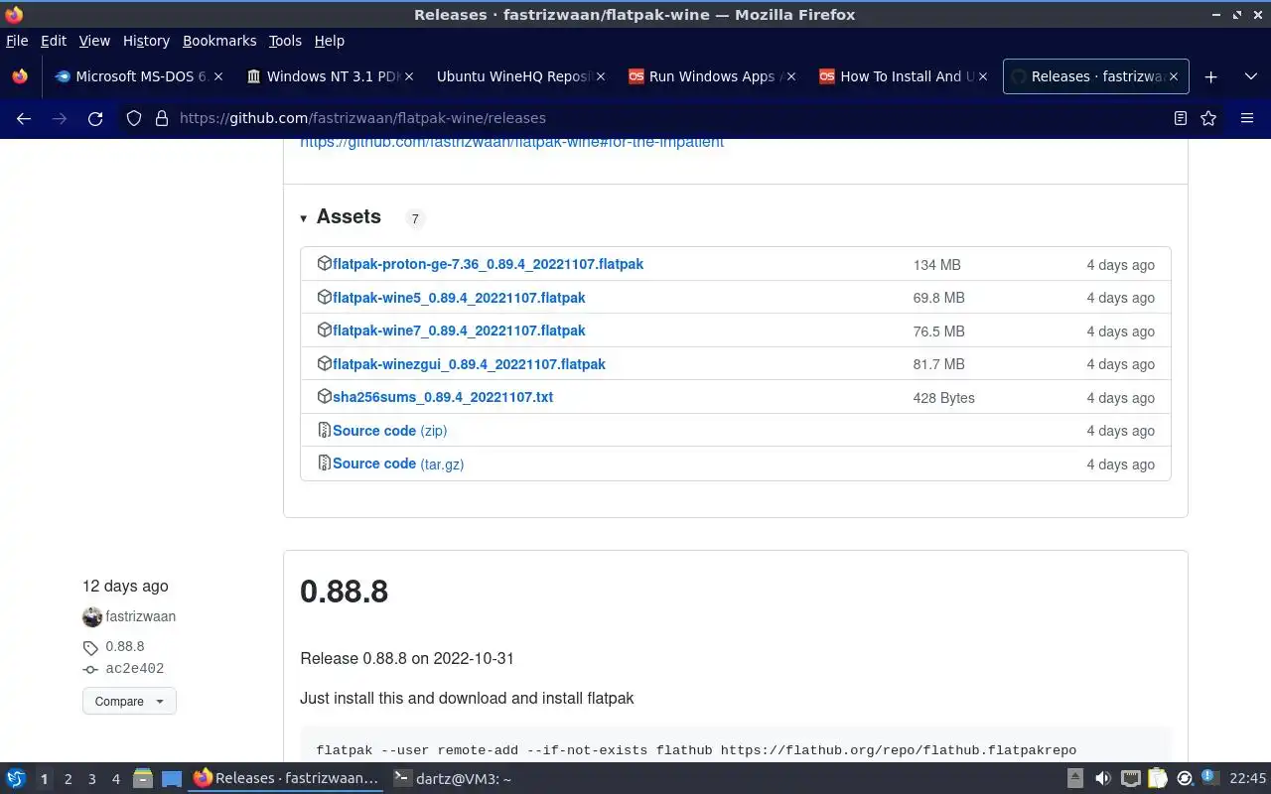Open the tracking protection shield icon
Viewport: 1271px width, 794px height.
click(x=134, y=118)
